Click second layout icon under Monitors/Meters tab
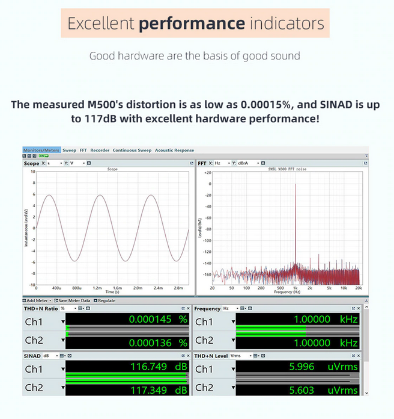This screenshot has width=394, height=419. (x=29, y=156)
